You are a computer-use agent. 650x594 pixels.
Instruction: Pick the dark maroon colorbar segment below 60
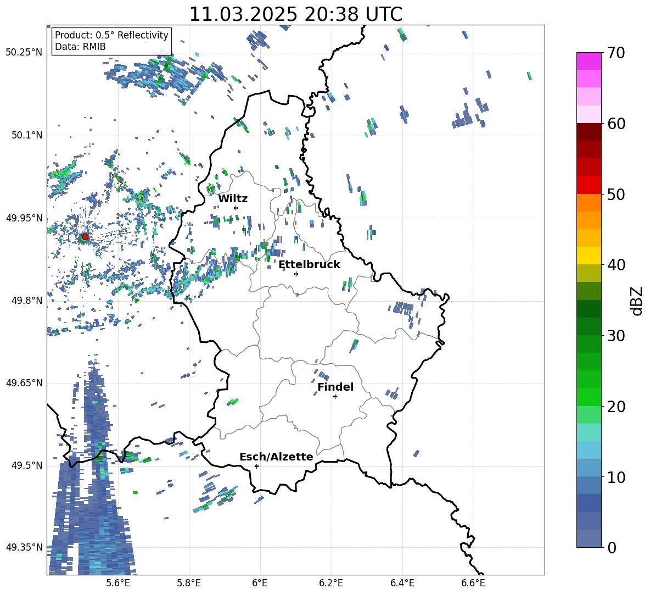(x=589, y=132)
